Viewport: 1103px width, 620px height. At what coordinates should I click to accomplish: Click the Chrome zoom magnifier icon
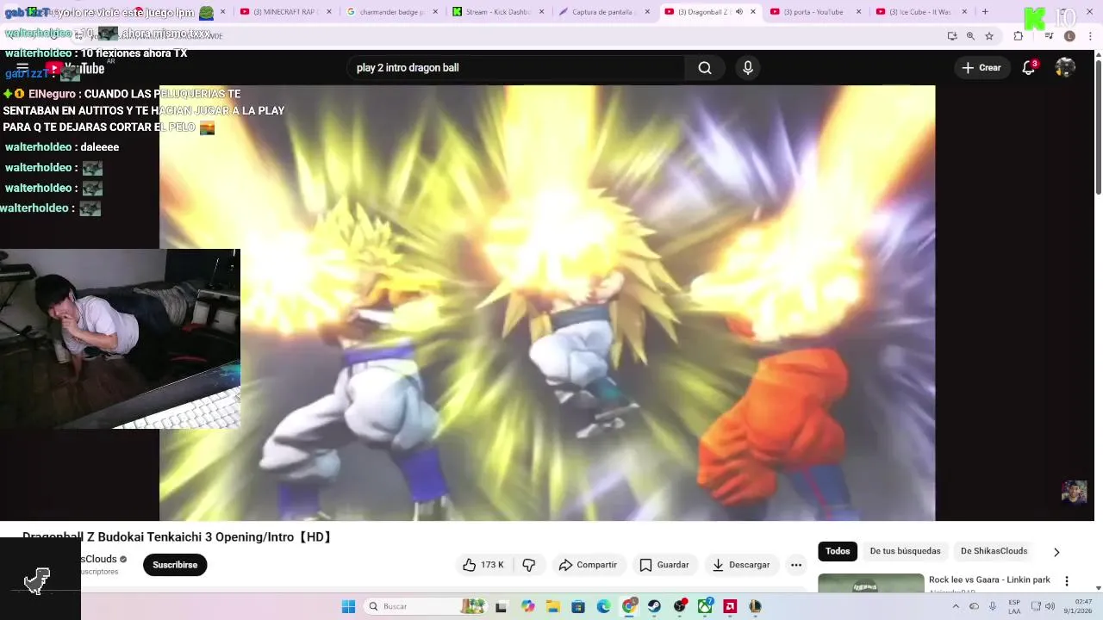pyautogui.click(x=970, y=36)
